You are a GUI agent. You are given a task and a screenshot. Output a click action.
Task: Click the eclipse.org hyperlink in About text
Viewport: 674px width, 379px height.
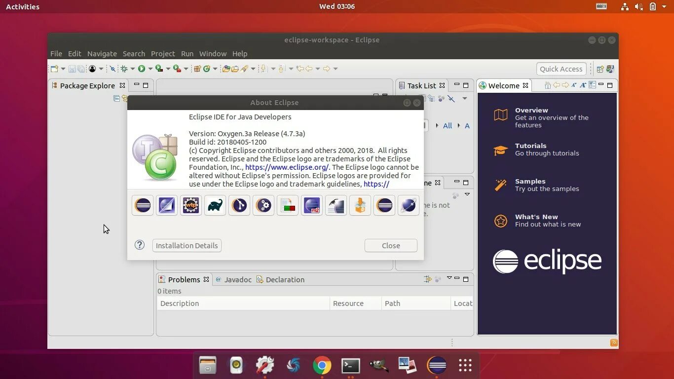pos(287,167)
